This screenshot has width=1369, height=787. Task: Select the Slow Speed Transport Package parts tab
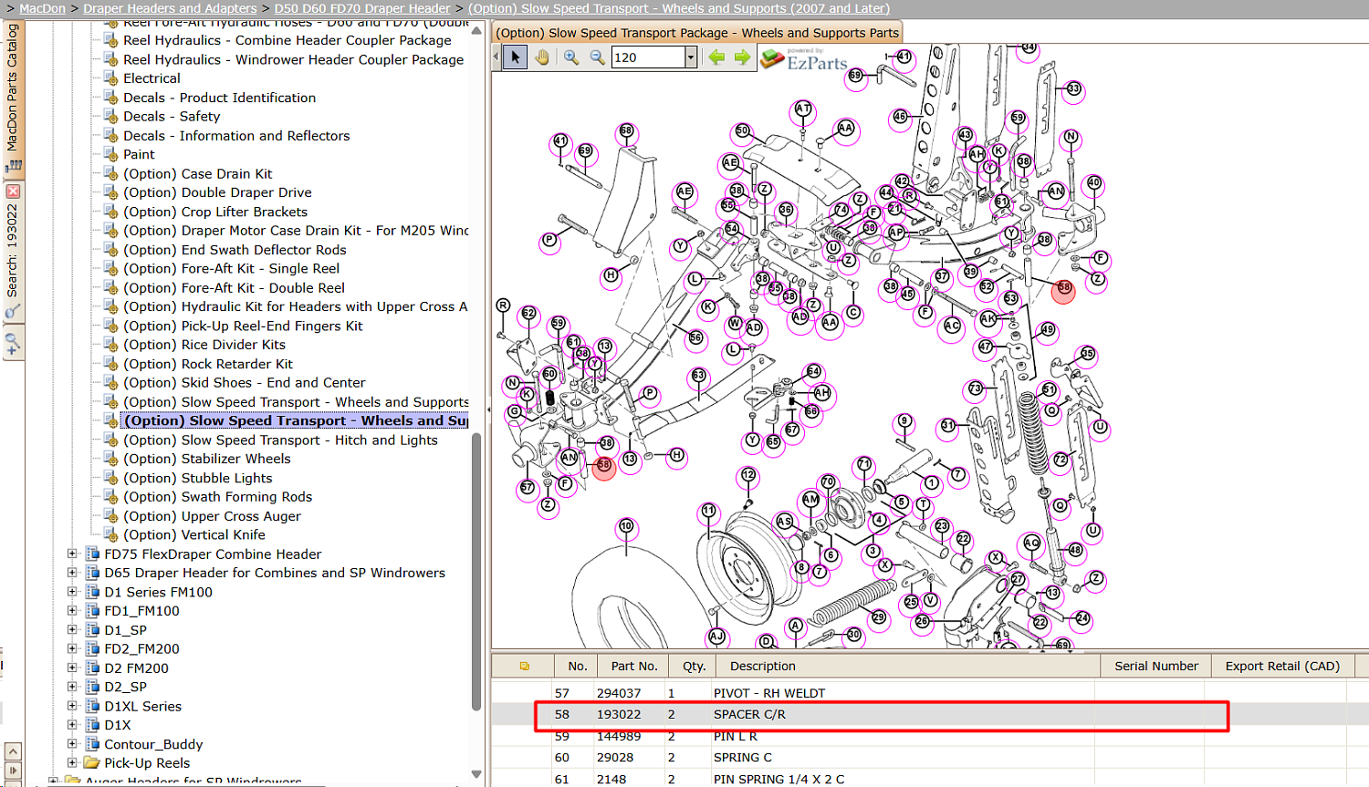pyautogui.click(x=697, y=33)
